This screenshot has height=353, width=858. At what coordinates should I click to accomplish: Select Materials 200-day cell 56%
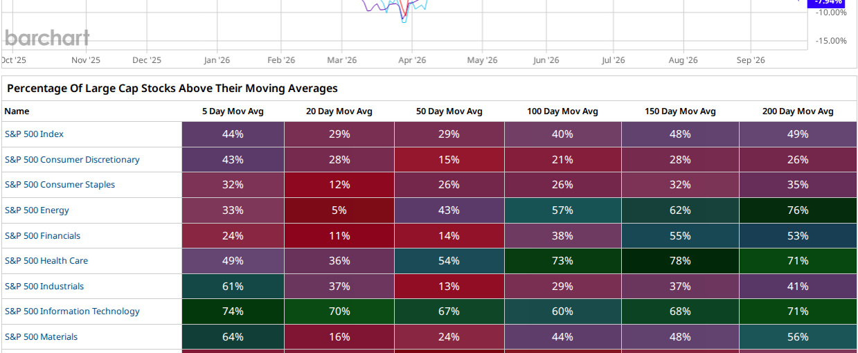coord(798,337)
